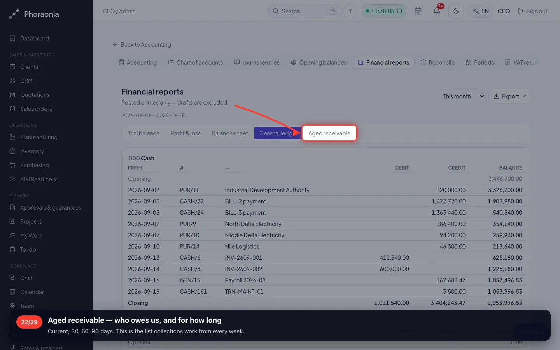Open the Reconcile tab
The height and width of the screenshot is (350, 560).
[x=437, y=63]
